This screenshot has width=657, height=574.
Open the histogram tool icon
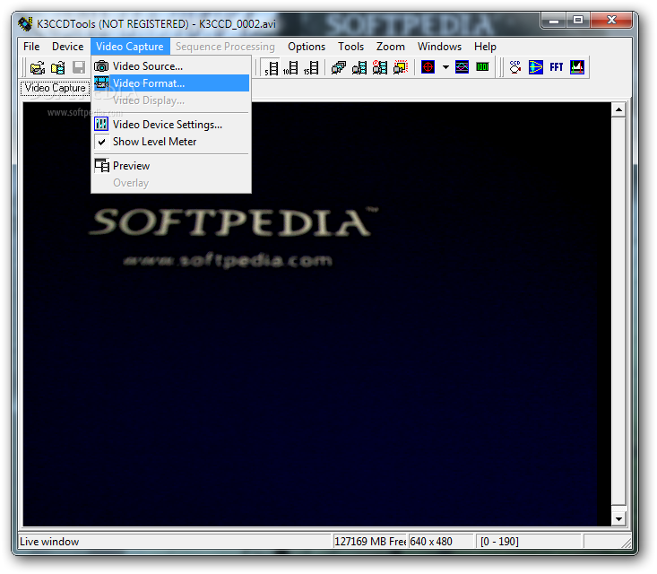577,67
